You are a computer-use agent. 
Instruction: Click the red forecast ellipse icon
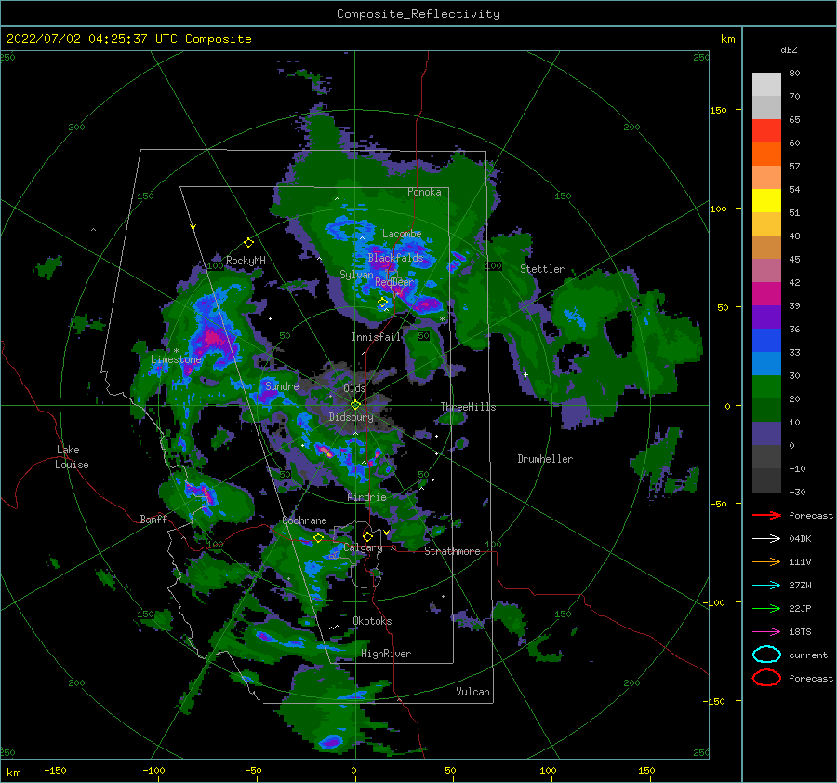(x=766, y=678)
